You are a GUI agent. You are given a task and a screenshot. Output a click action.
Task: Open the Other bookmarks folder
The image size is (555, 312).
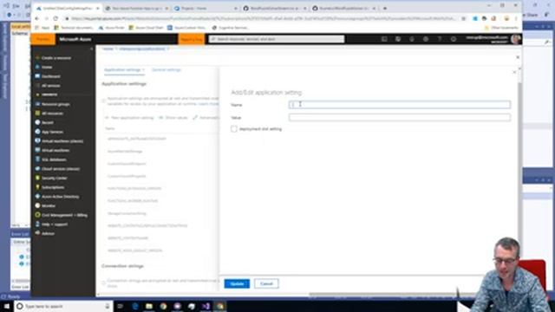pyautogui.click(x=502, y=28)
